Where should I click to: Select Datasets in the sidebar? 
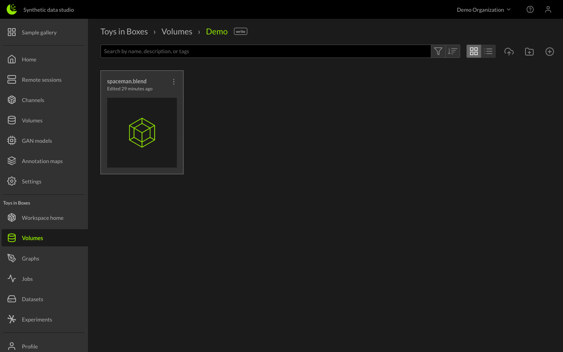click(x=32, y=299)
